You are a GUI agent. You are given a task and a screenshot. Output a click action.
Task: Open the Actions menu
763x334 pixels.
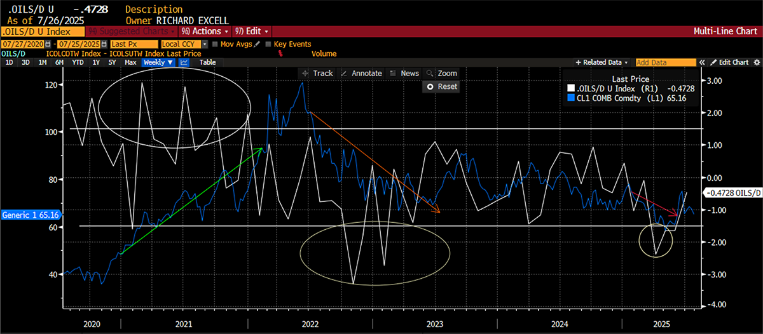[x=204, y=31]
